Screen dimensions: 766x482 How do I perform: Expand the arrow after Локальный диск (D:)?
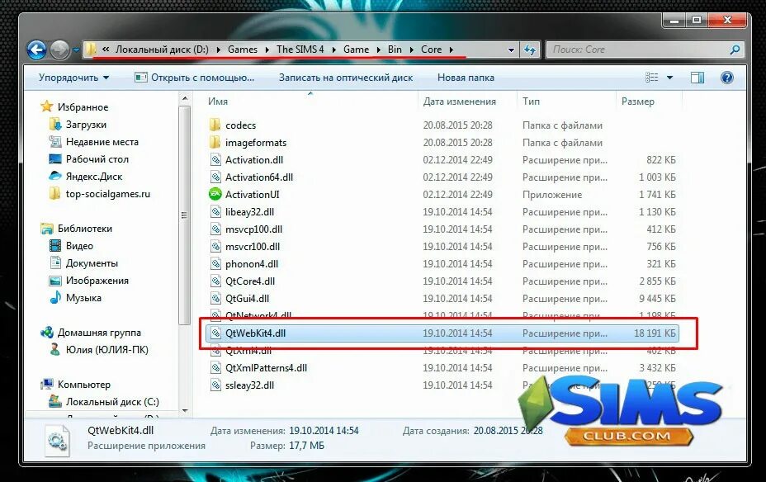tap(218, 50)
